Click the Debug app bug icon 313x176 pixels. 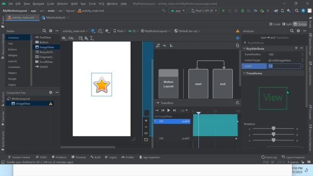pos(243,11)
